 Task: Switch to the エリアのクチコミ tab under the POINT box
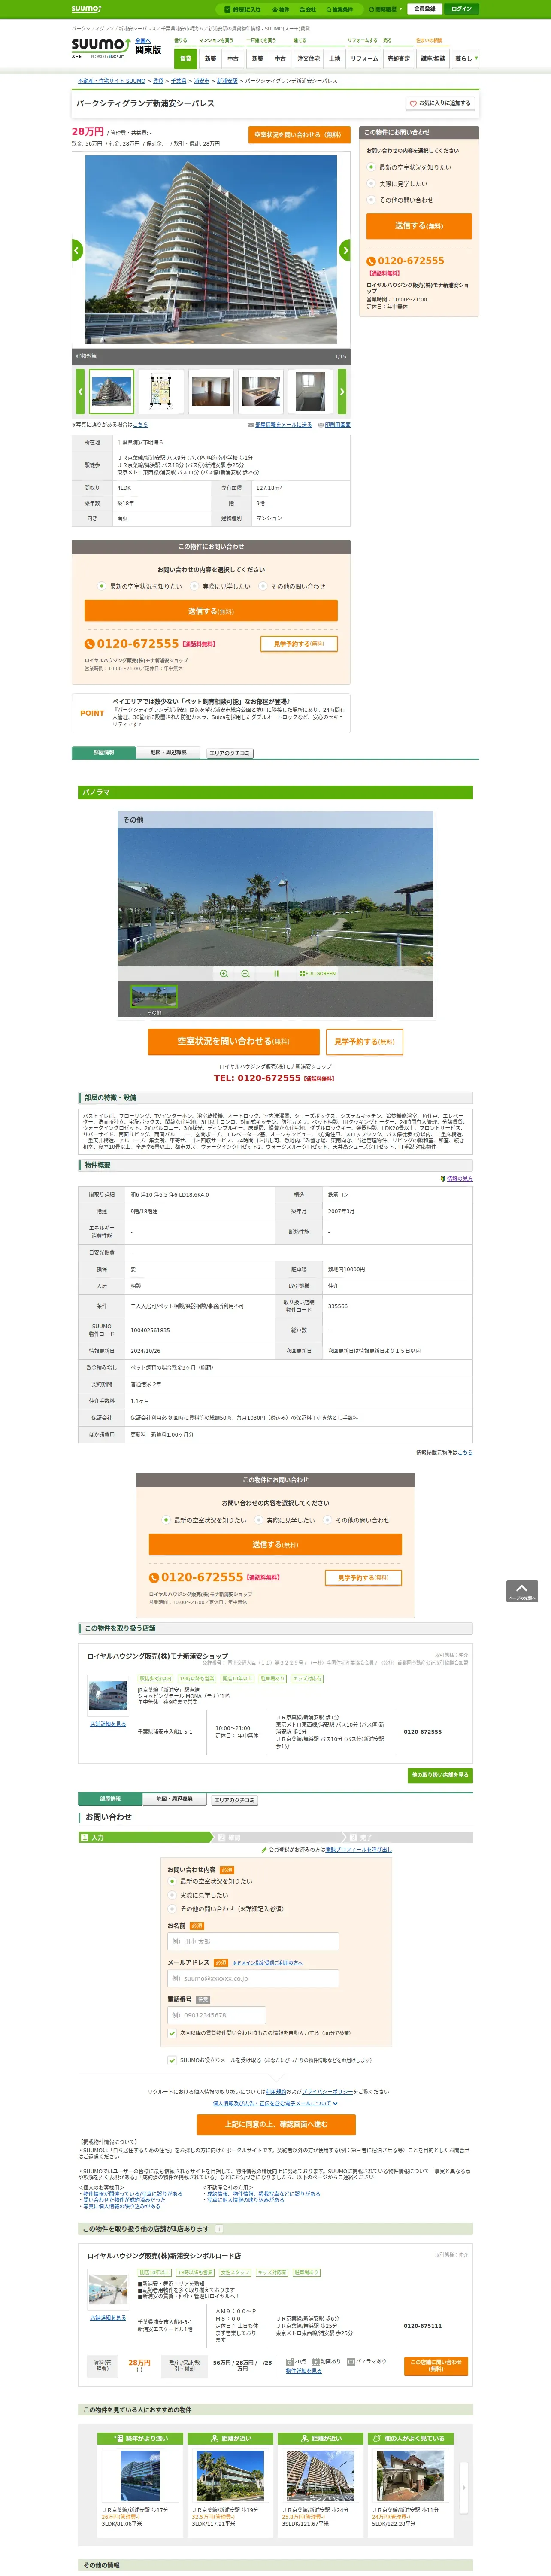(229, 753)
